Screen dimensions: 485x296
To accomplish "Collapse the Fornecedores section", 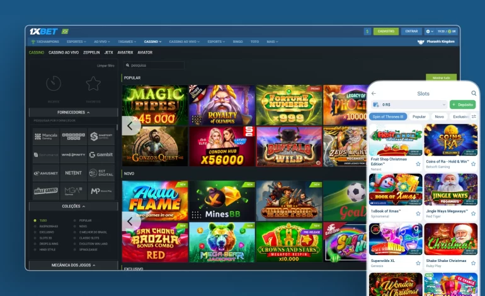I will pos(73,112).
